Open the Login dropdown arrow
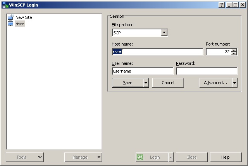The height and width of the screenshot is (166, 248). click(x=170, y=157)
